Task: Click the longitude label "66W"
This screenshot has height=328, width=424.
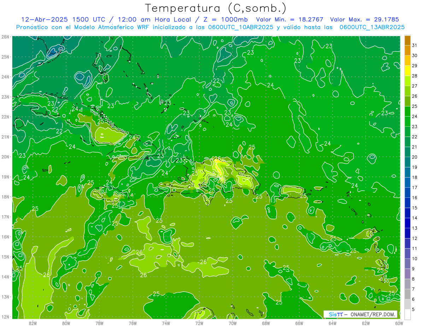Action: point(299,323)
